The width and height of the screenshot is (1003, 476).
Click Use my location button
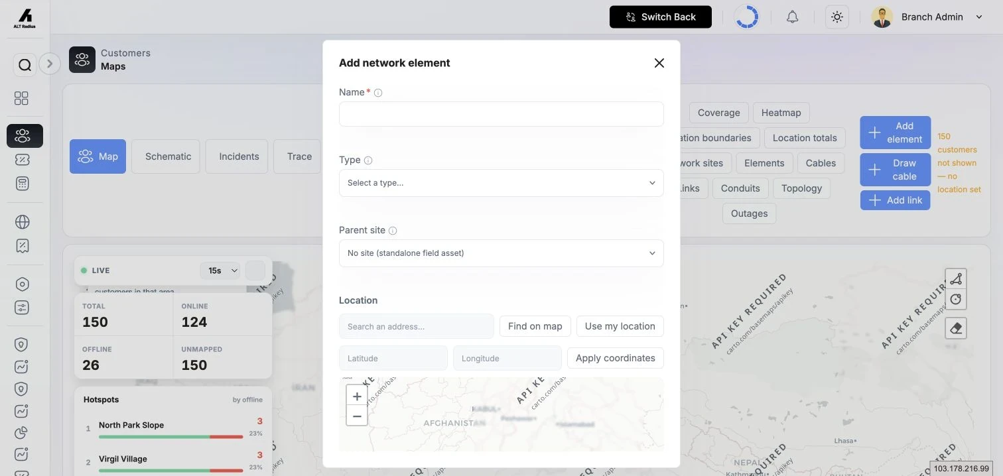click(620, 326)
